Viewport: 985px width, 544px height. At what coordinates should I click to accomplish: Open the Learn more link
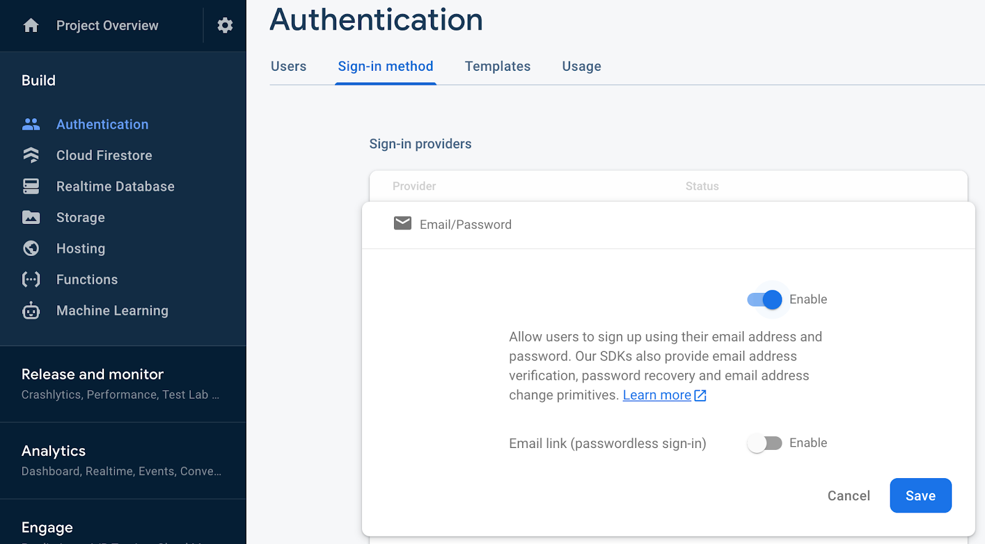tap(657, 394)
